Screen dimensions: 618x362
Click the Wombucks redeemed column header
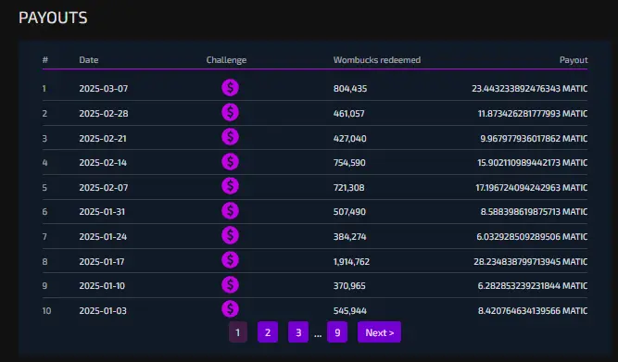[377, 60]
